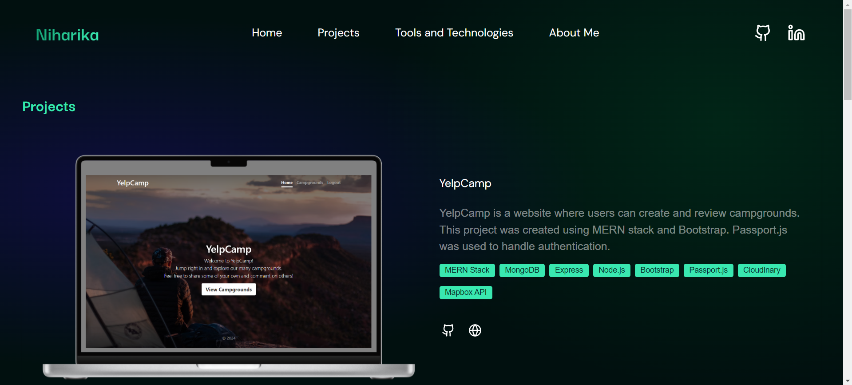Click the Mapbox API tag
Viewport: 852px width, 385px height.
point(466,293)
